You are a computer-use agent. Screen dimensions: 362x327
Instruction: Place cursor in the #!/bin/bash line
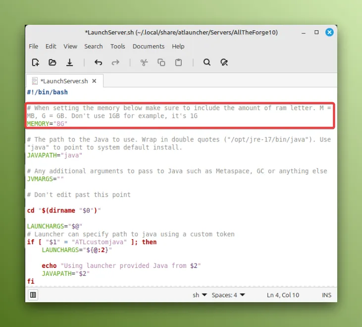(48, 92)
